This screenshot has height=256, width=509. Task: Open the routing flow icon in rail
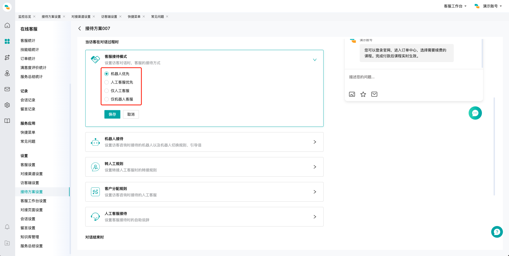coord(7,57)
